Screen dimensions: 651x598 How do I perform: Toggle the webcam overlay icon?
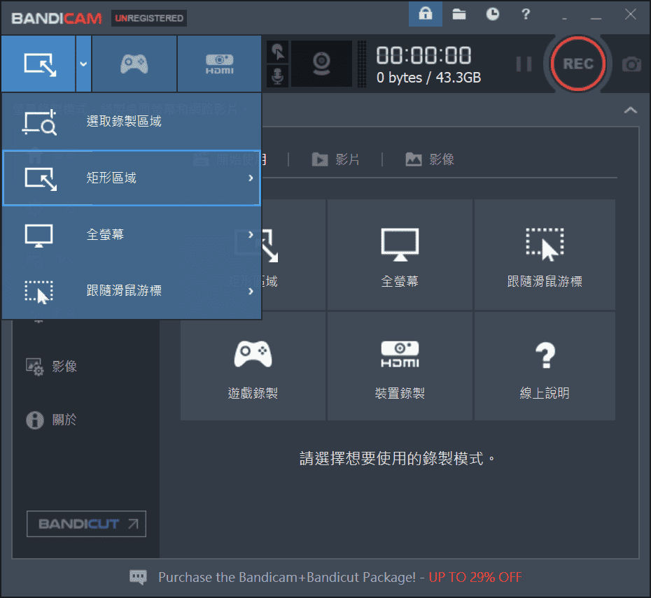point(321,64)
